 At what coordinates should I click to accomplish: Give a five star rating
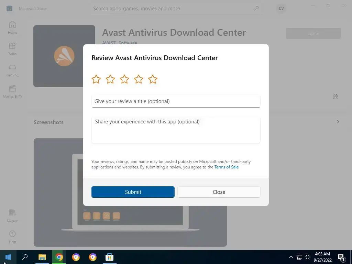point(153,79)
